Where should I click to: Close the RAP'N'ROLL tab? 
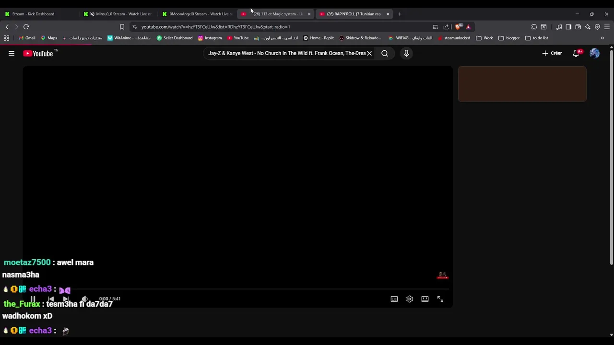(x=388, y=14)
